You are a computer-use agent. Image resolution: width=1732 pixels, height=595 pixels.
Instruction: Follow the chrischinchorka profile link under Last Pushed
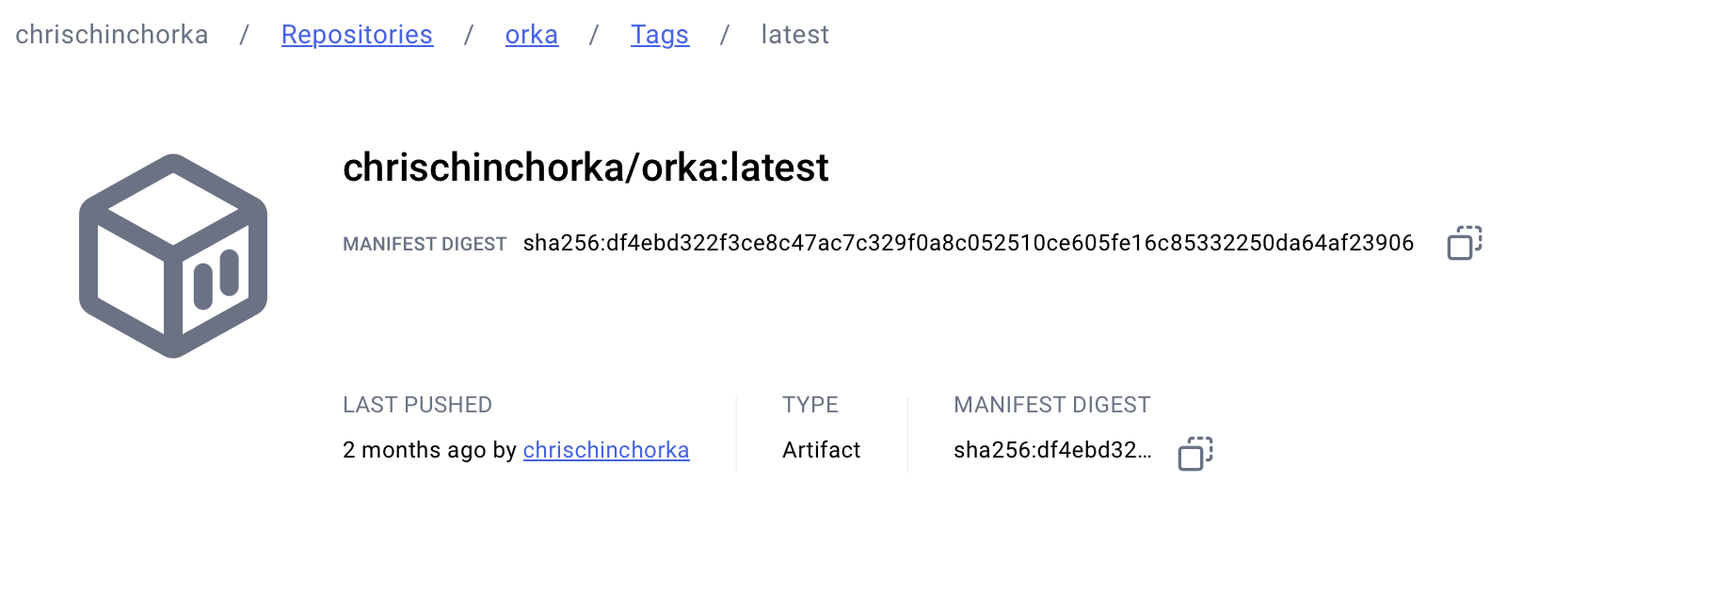click(606, 450)
